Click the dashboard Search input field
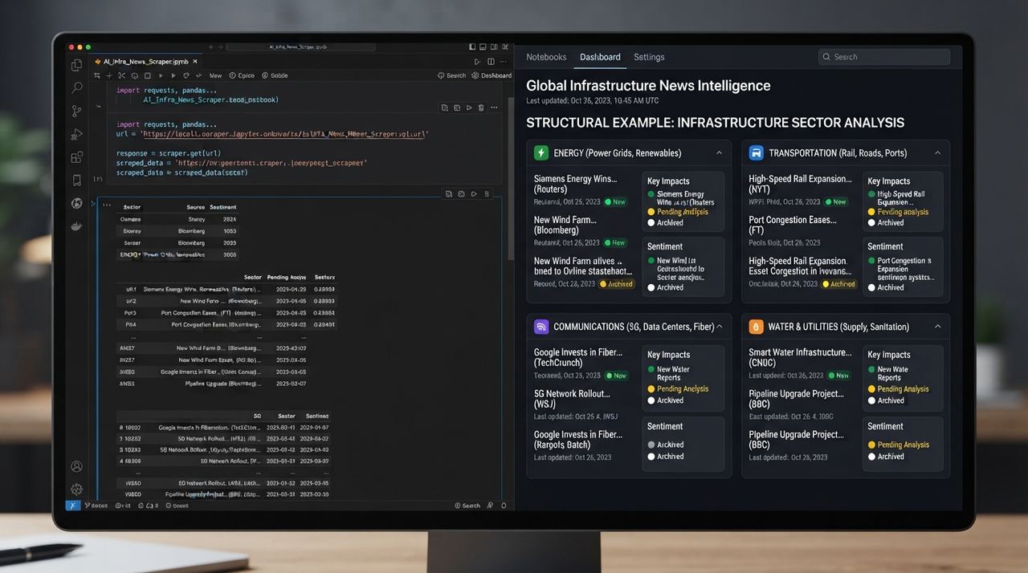The width and height of the screenshot is (1028, 573). [x=884, y=57]
